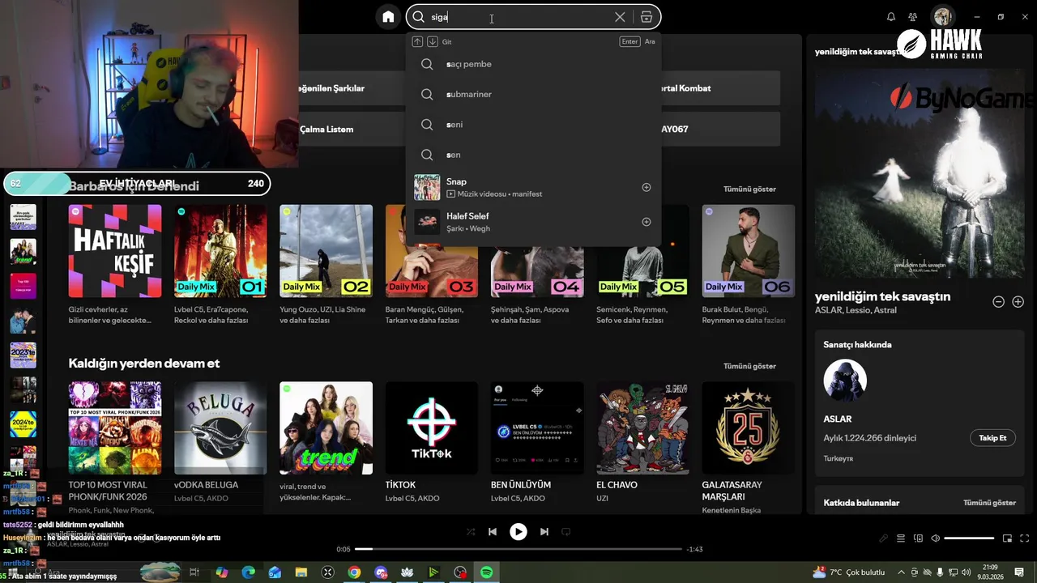The height and width of the screenshot is (583, 1037).
Task: Open the TİKTOK playlist cover
Action: point(432,428)
